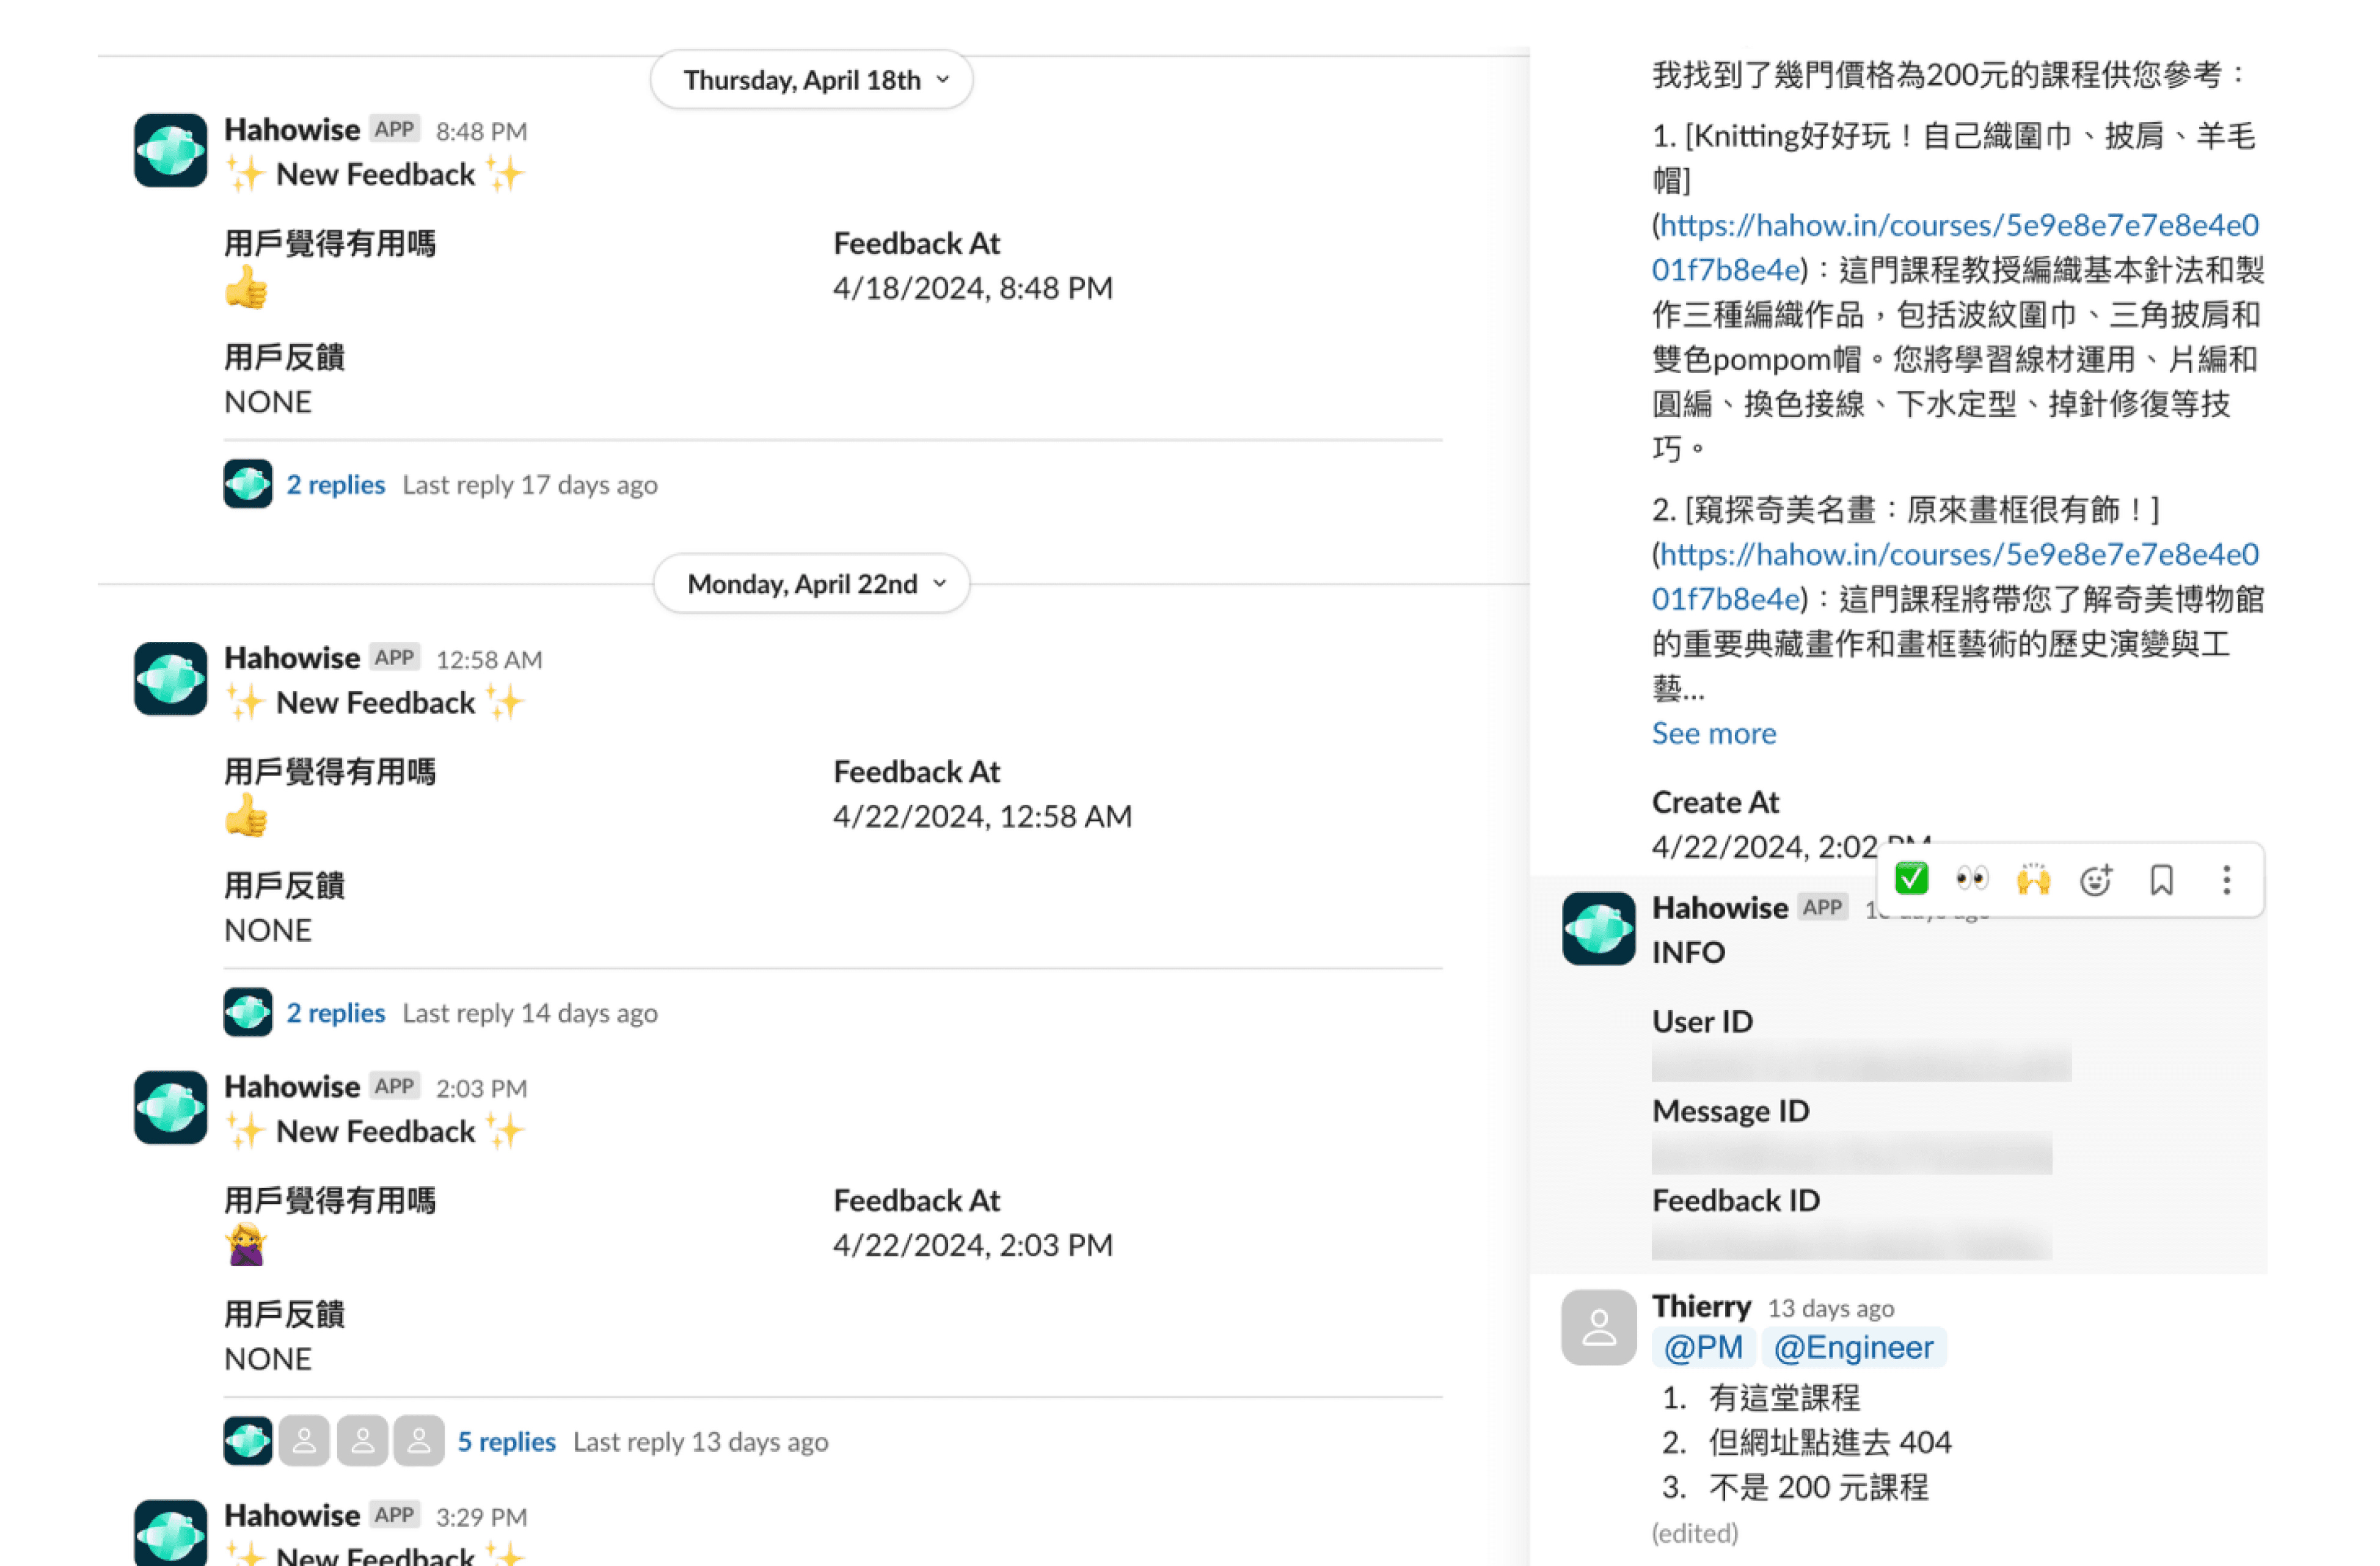Screen dimensions: 2380x1566
Task: React with the raised hands emoji
Action: (x=2033, y=879)
